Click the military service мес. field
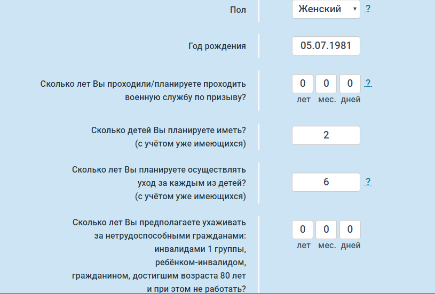 (x=326, y=83)
